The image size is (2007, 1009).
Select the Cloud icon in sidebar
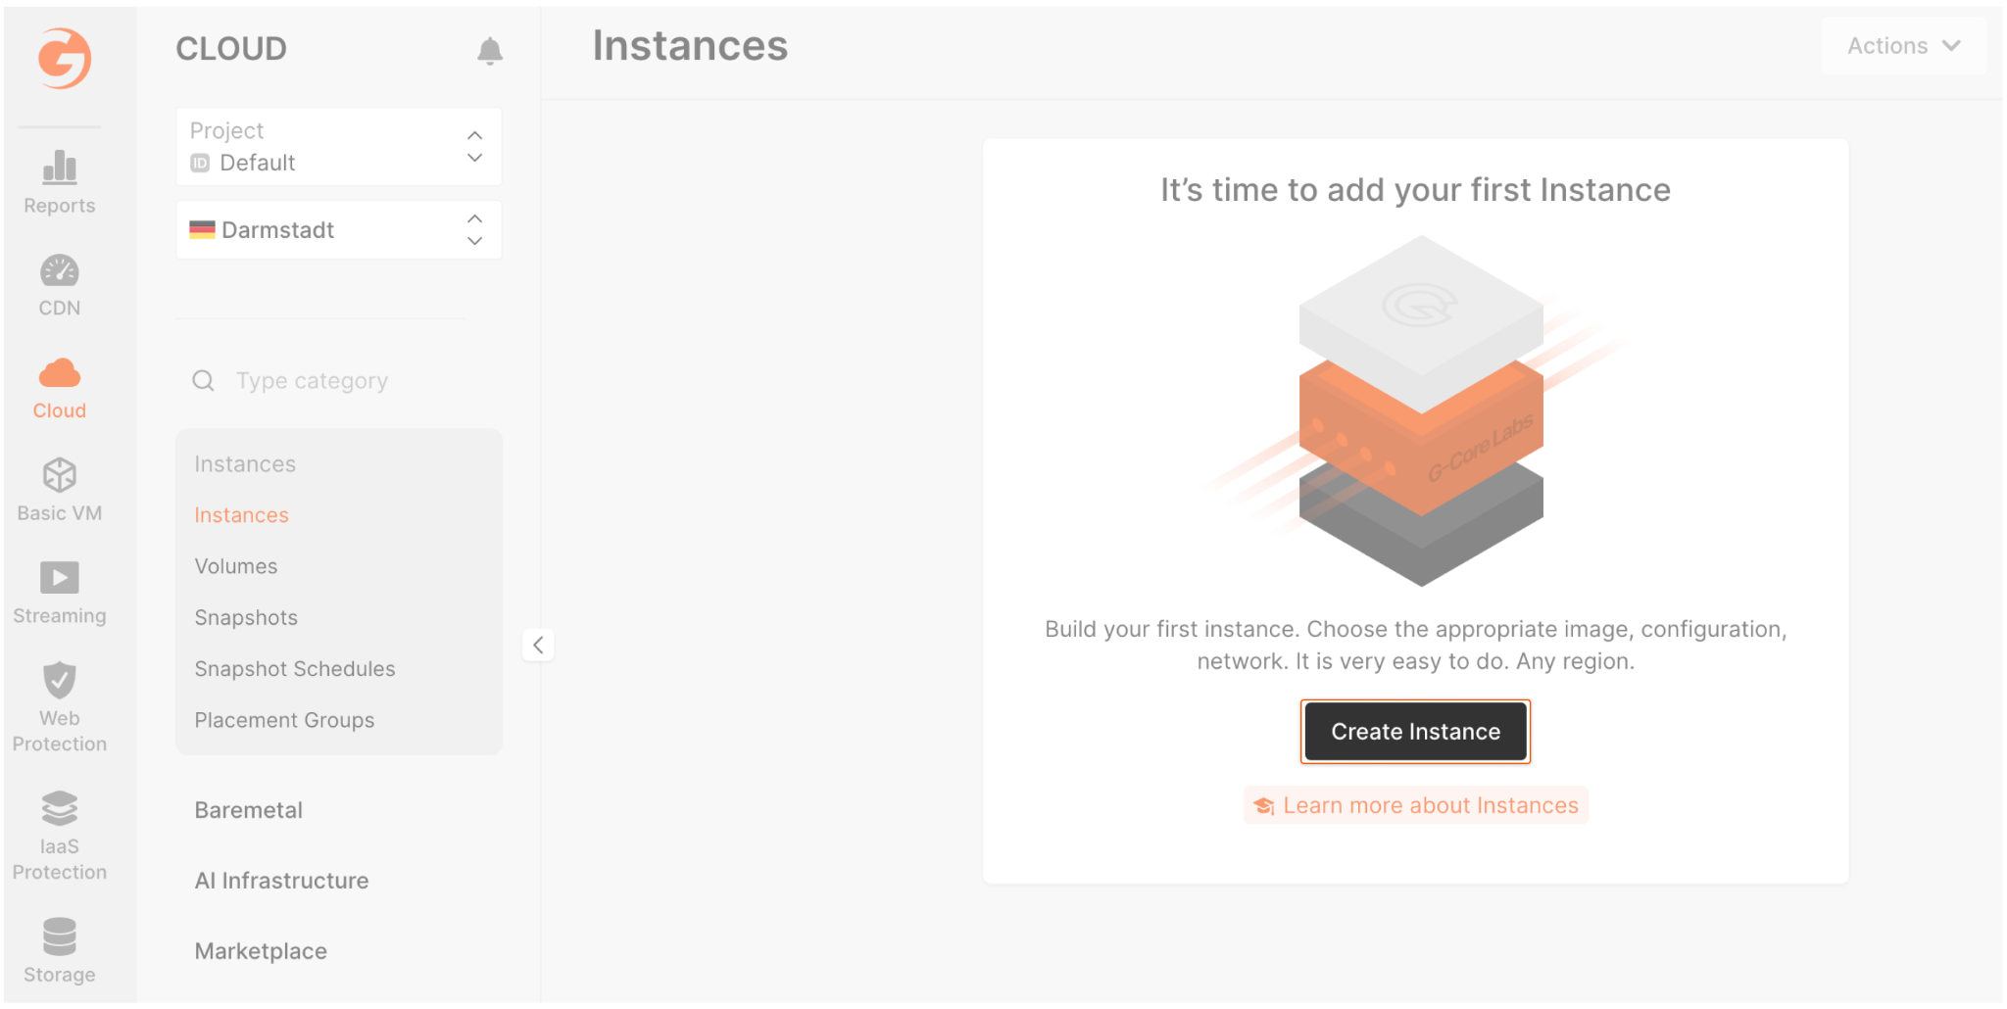(x=60, y=374)
